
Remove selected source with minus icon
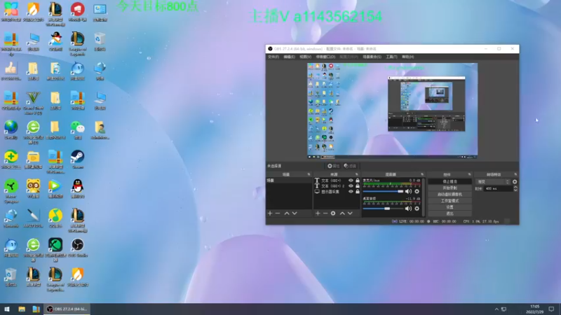(x=325, y=213)
